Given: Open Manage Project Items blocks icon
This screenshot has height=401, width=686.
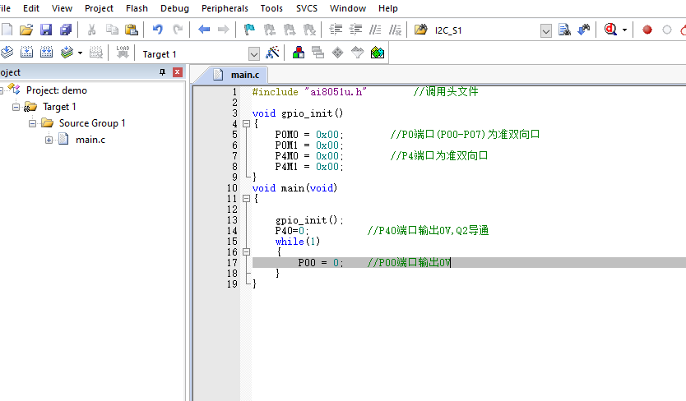Looking at the screenshot, I should point(299,53).
